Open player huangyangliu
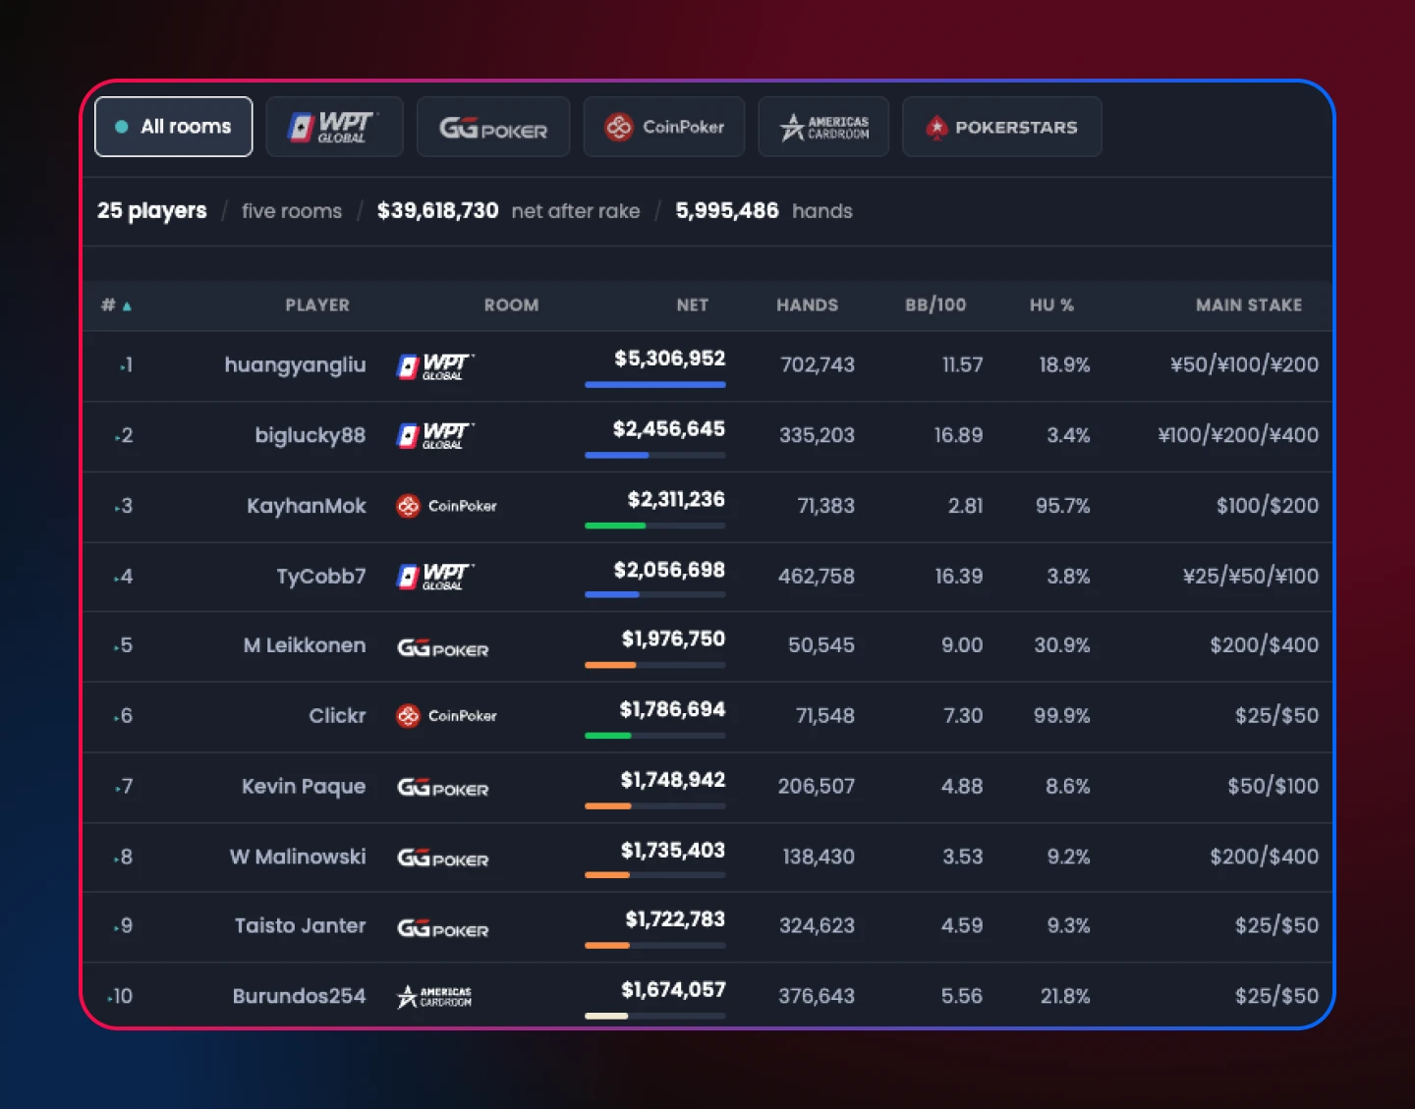1415x1109 pixels. tap(295, 365)
